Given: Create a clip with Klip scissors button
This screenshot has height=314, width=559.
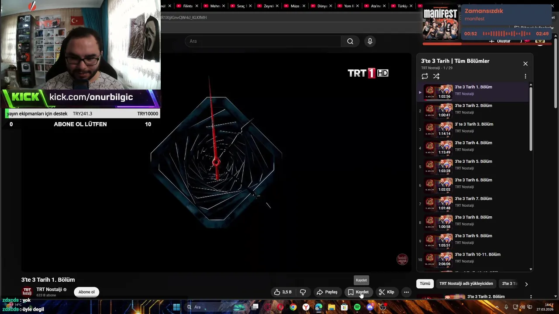Looking at the screenshot, I should pyautogui.click(x=386, y=292).
